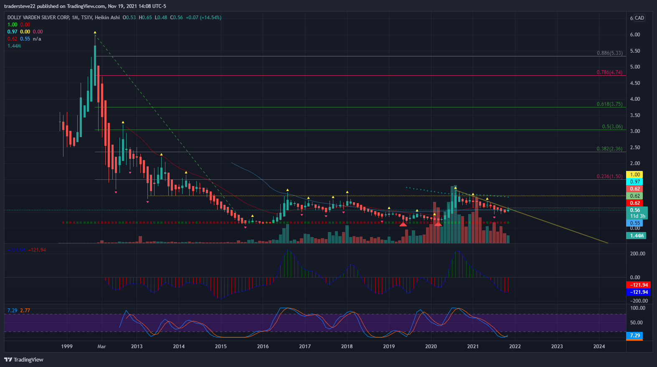Image resolution: width=657 pixels, height=367 pixels.
Task: Click the 2013 time axis label
Action: pos(137,347)
